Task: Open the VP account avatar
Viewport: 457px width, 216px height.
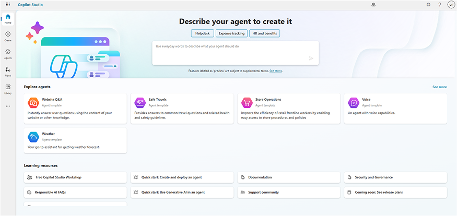Action: tap(451, 5)
